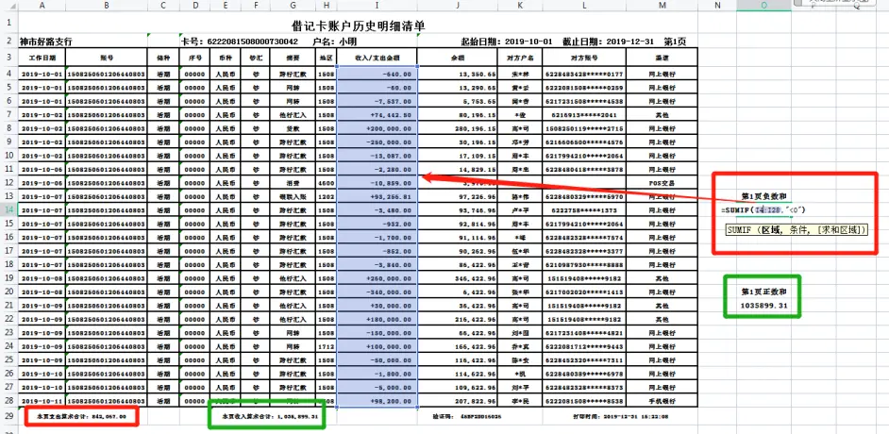
Task: Click the account cell 6217231408*****4821
Action: [x=584, y=332]
